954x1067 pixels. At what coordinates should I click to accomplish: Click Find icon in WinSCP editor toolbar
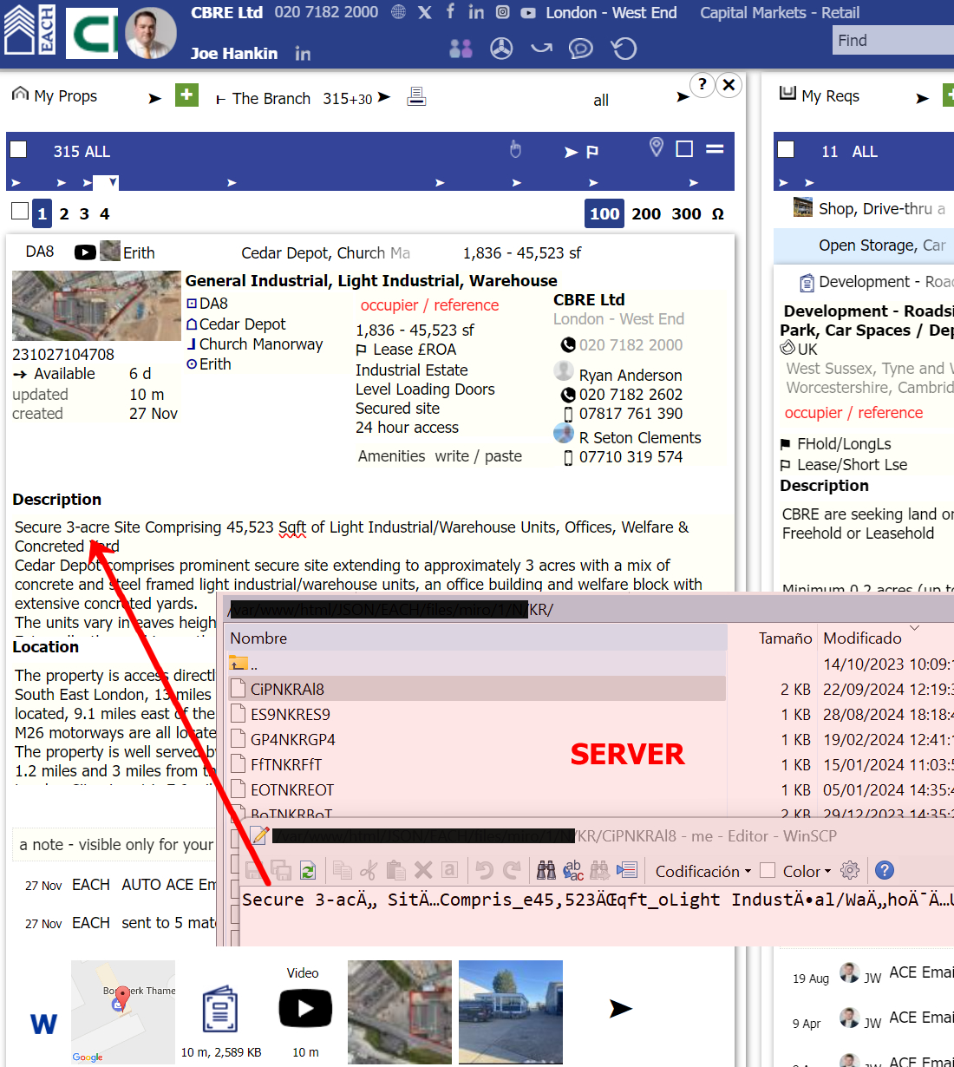click(x=546, y=870)
